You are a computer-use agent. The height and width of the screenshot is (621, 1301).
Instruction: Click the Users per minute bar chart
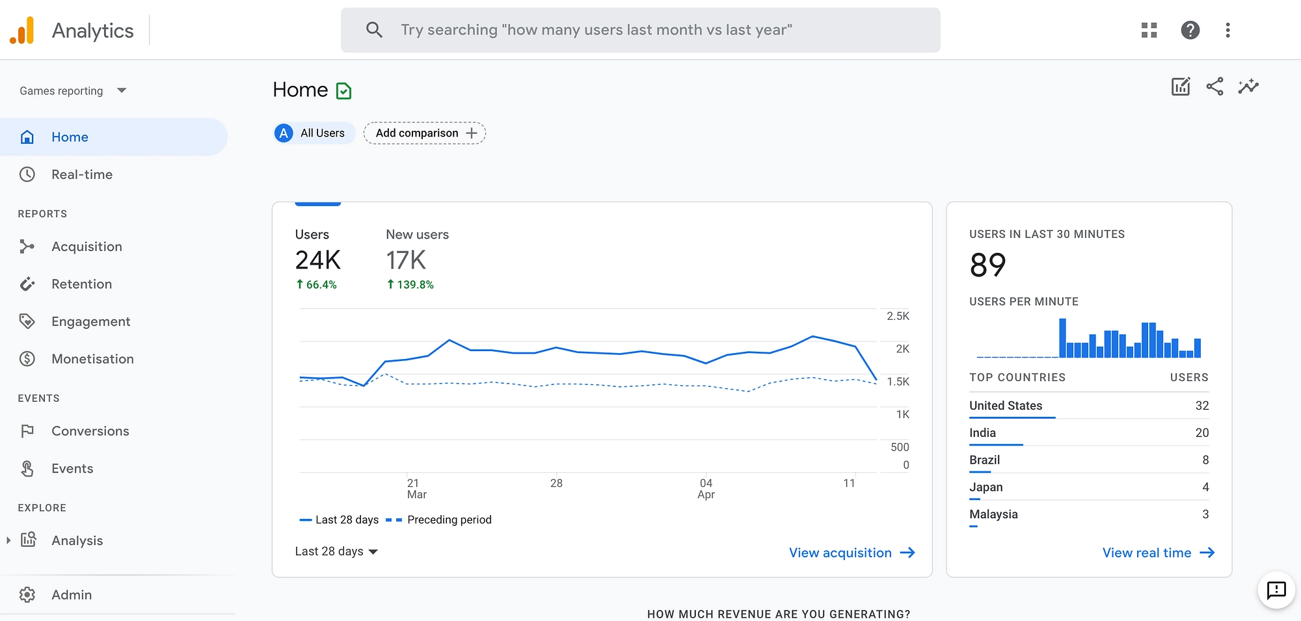1089,338
